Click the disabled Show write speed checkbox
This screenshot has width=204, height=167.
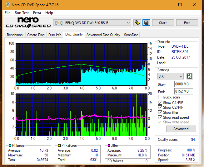160,122
